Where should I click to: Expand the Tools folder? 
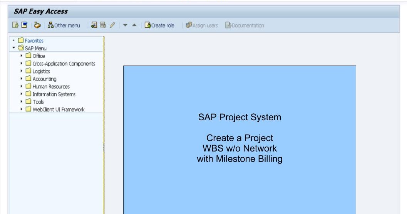(21, 101)
